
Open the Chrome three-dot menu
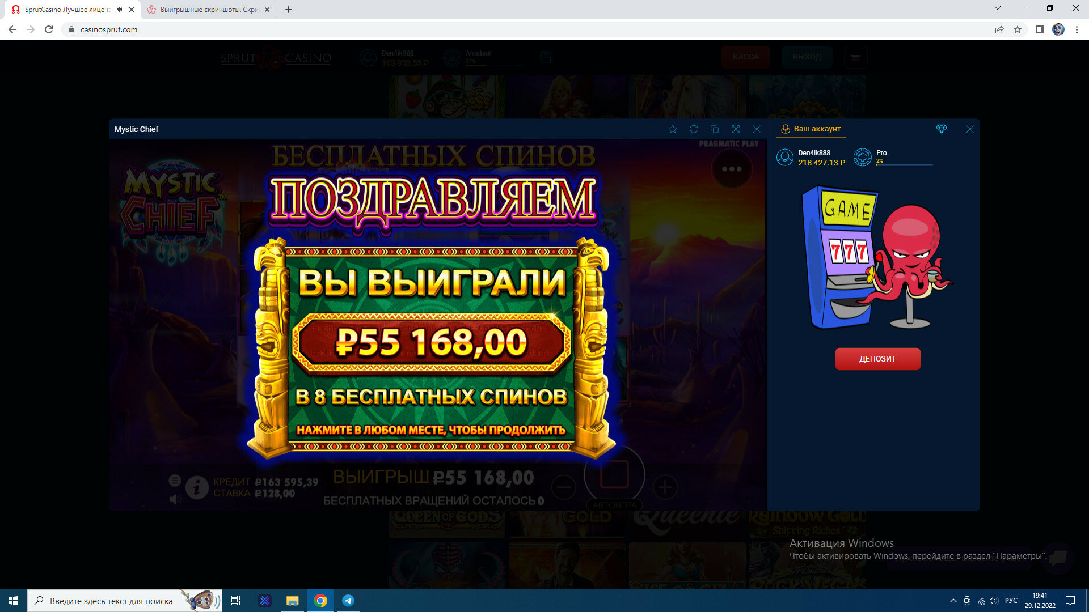(x=1077, y=29)
